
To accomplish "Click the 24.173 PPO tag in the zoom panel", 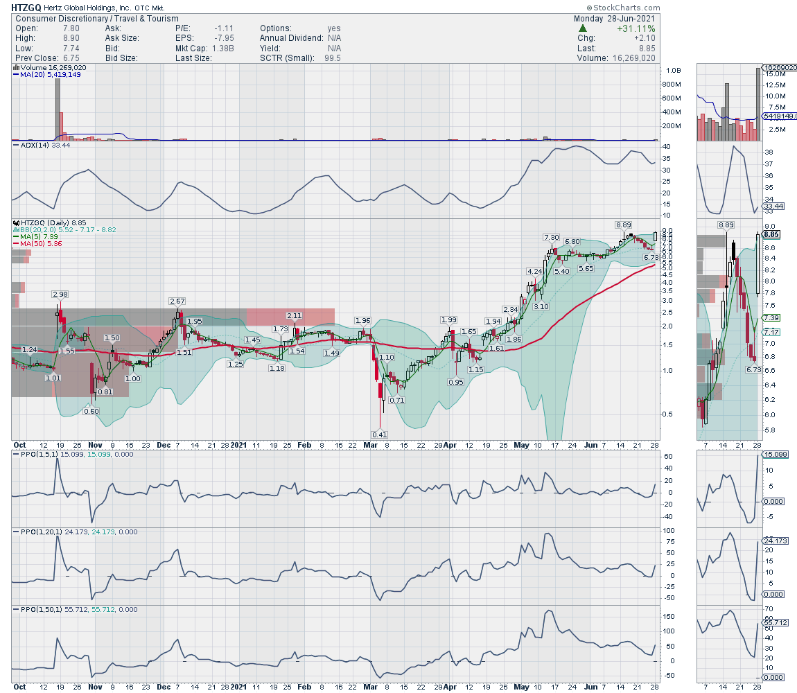I will pos(776,541).
